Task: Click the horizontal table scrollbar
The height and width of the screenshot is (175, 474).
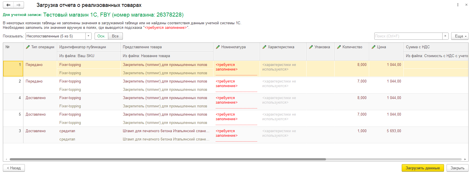Action: click(x=168, y=159)
